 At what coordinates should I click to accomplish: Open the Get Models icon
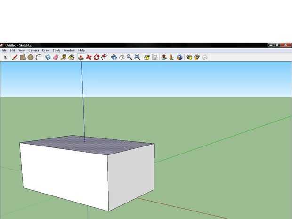(189, 57)
